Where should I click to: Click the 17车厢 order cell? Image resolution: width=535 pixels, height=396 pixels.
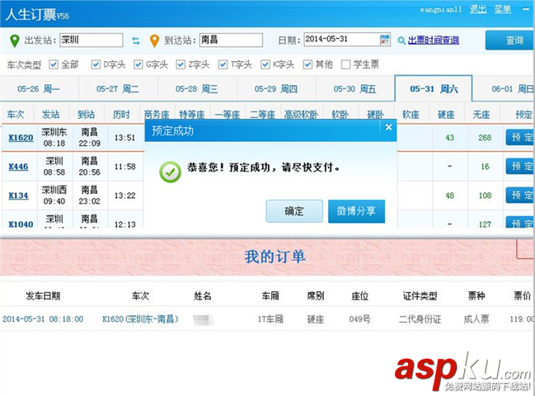270,318
